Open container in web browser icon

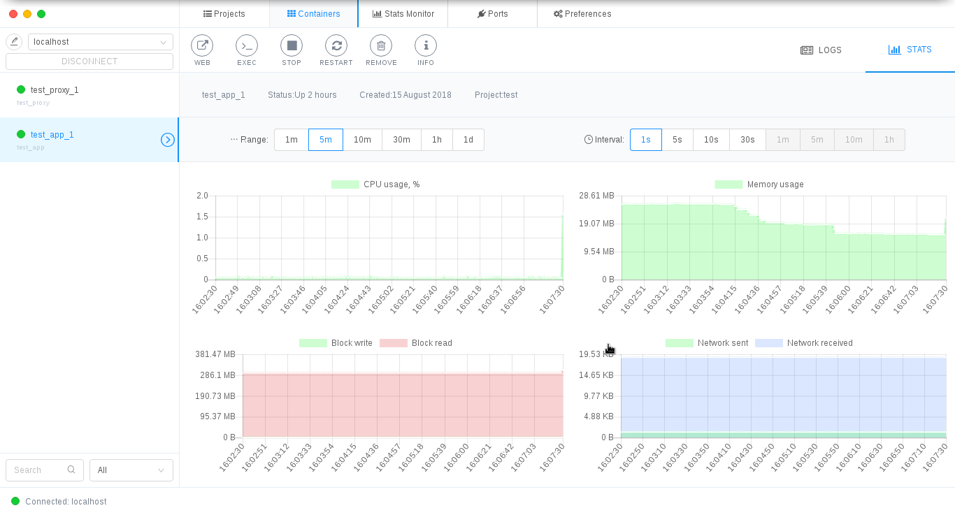tap(202, 46)
